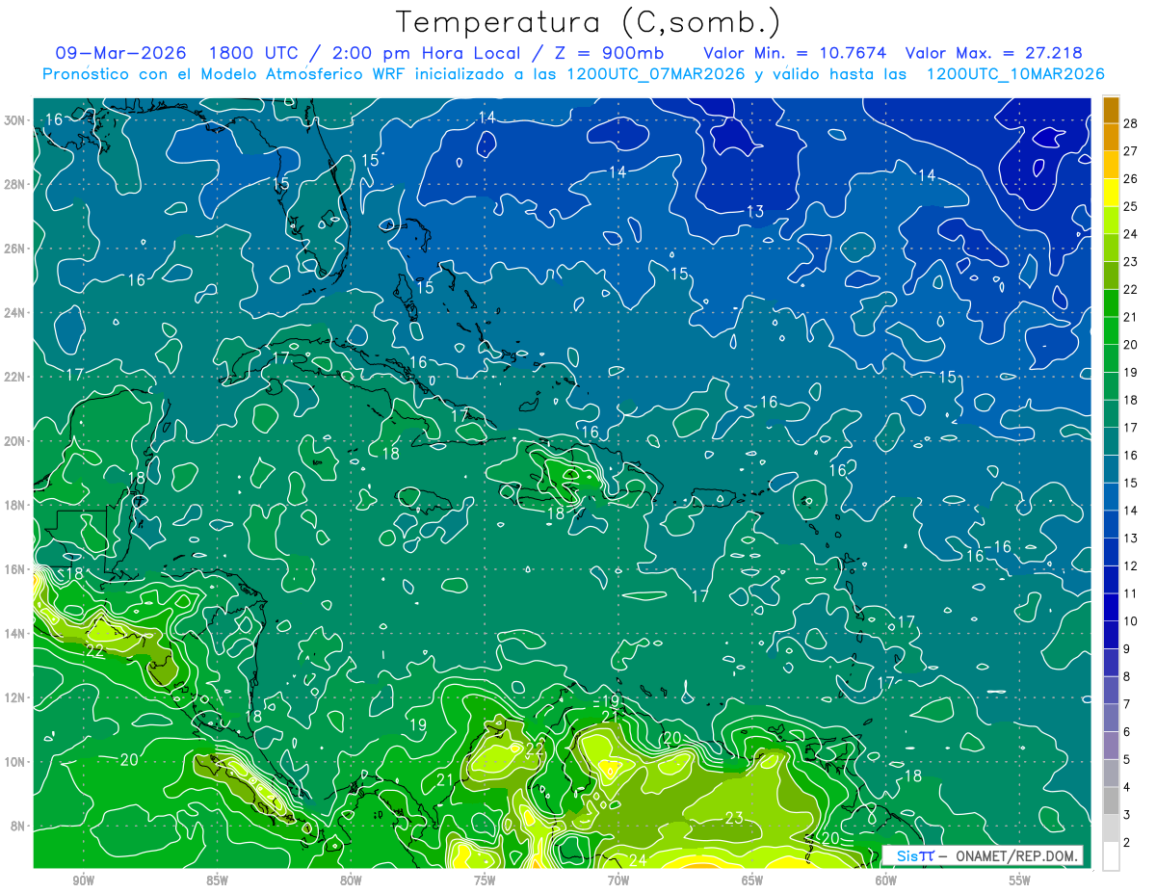Screen dimensions: 1156x893
Task: Click the legend value label "9"
Action: coord(1128,648)
